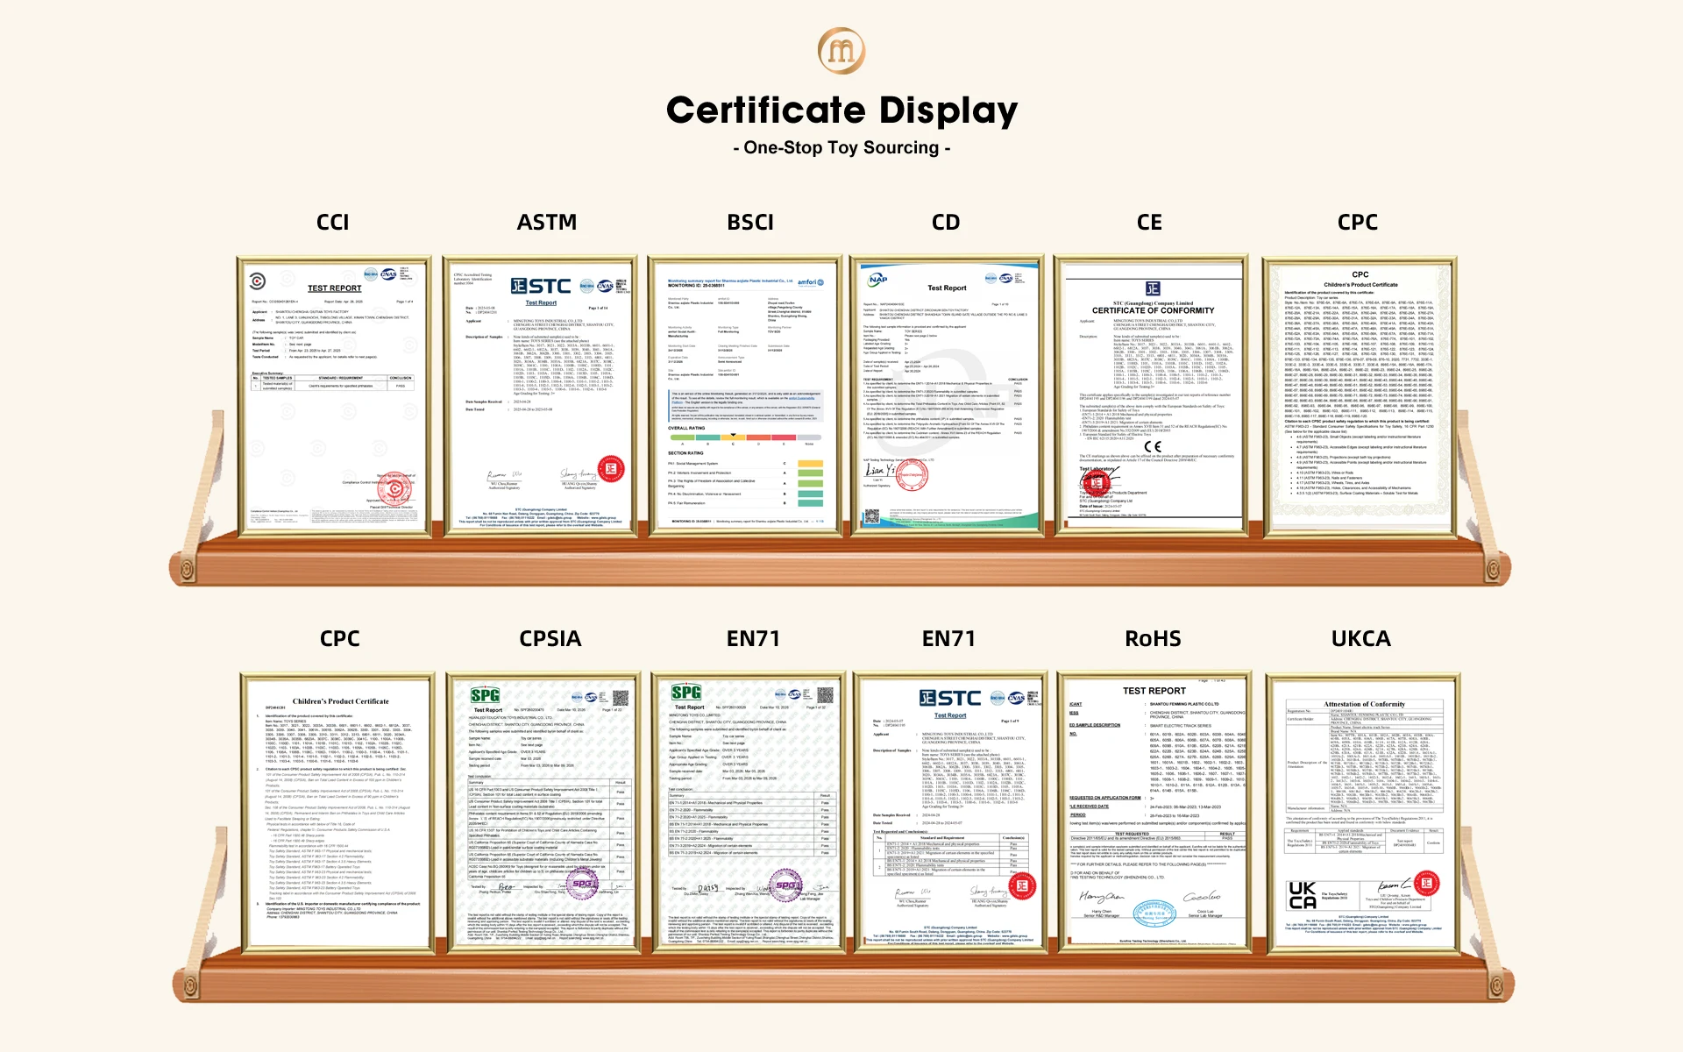This screenshot has width=1683, height=1052.
Task: Click the Certificate Display heading
Action: [841, 110]
